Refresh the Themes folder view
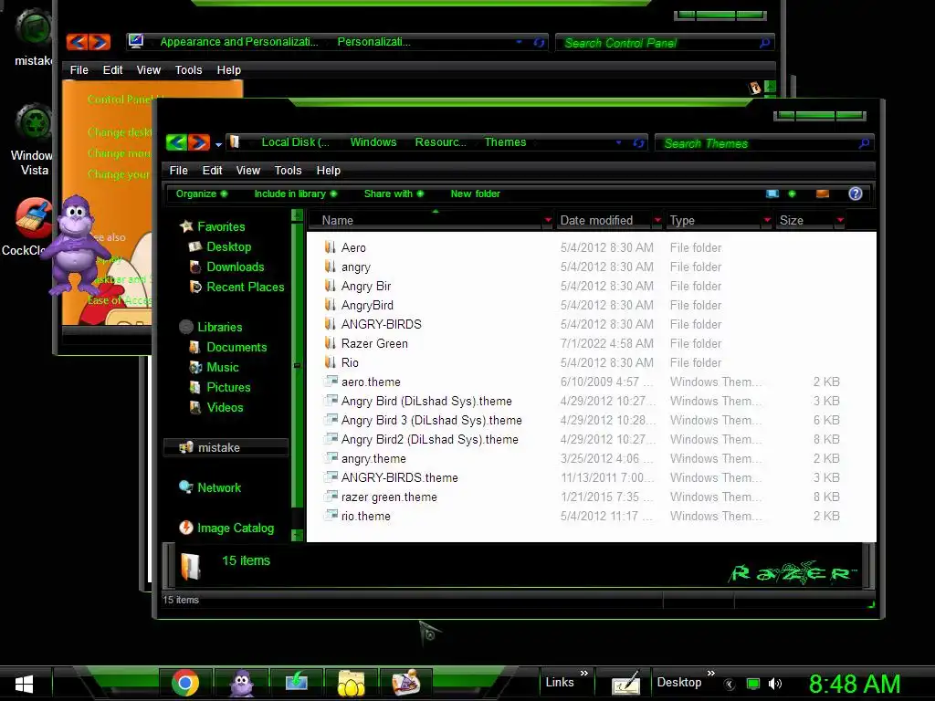The height and width of the screenshot is (701, 935). (x=638, y=142)
